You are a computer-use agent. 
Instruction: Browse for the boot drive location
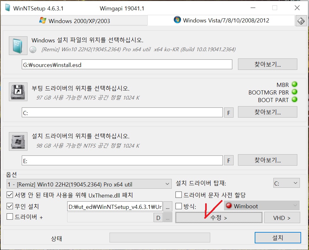(267, 112)
